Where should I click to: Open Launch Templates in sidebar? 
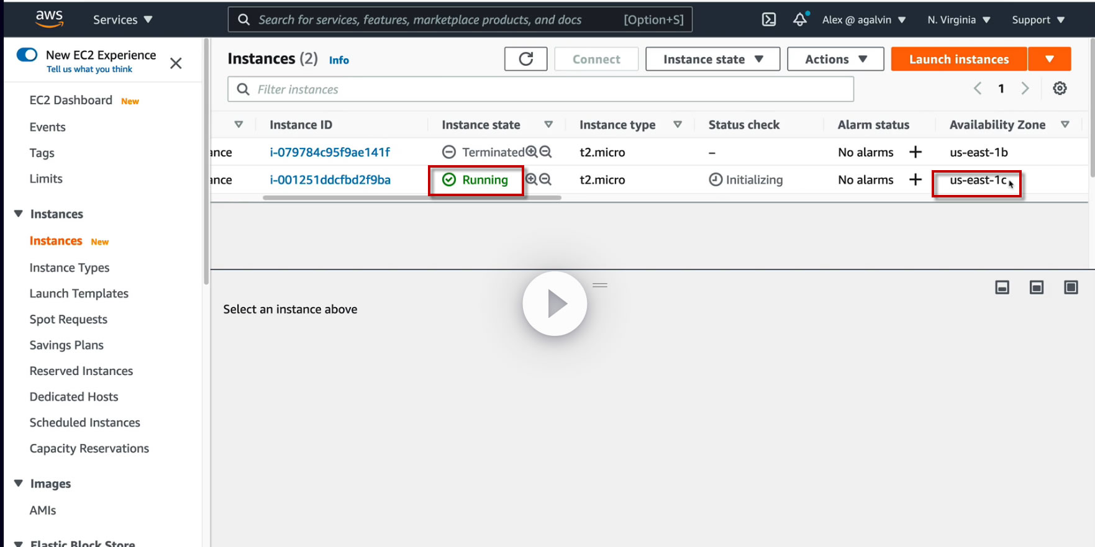tap(79, 293)
